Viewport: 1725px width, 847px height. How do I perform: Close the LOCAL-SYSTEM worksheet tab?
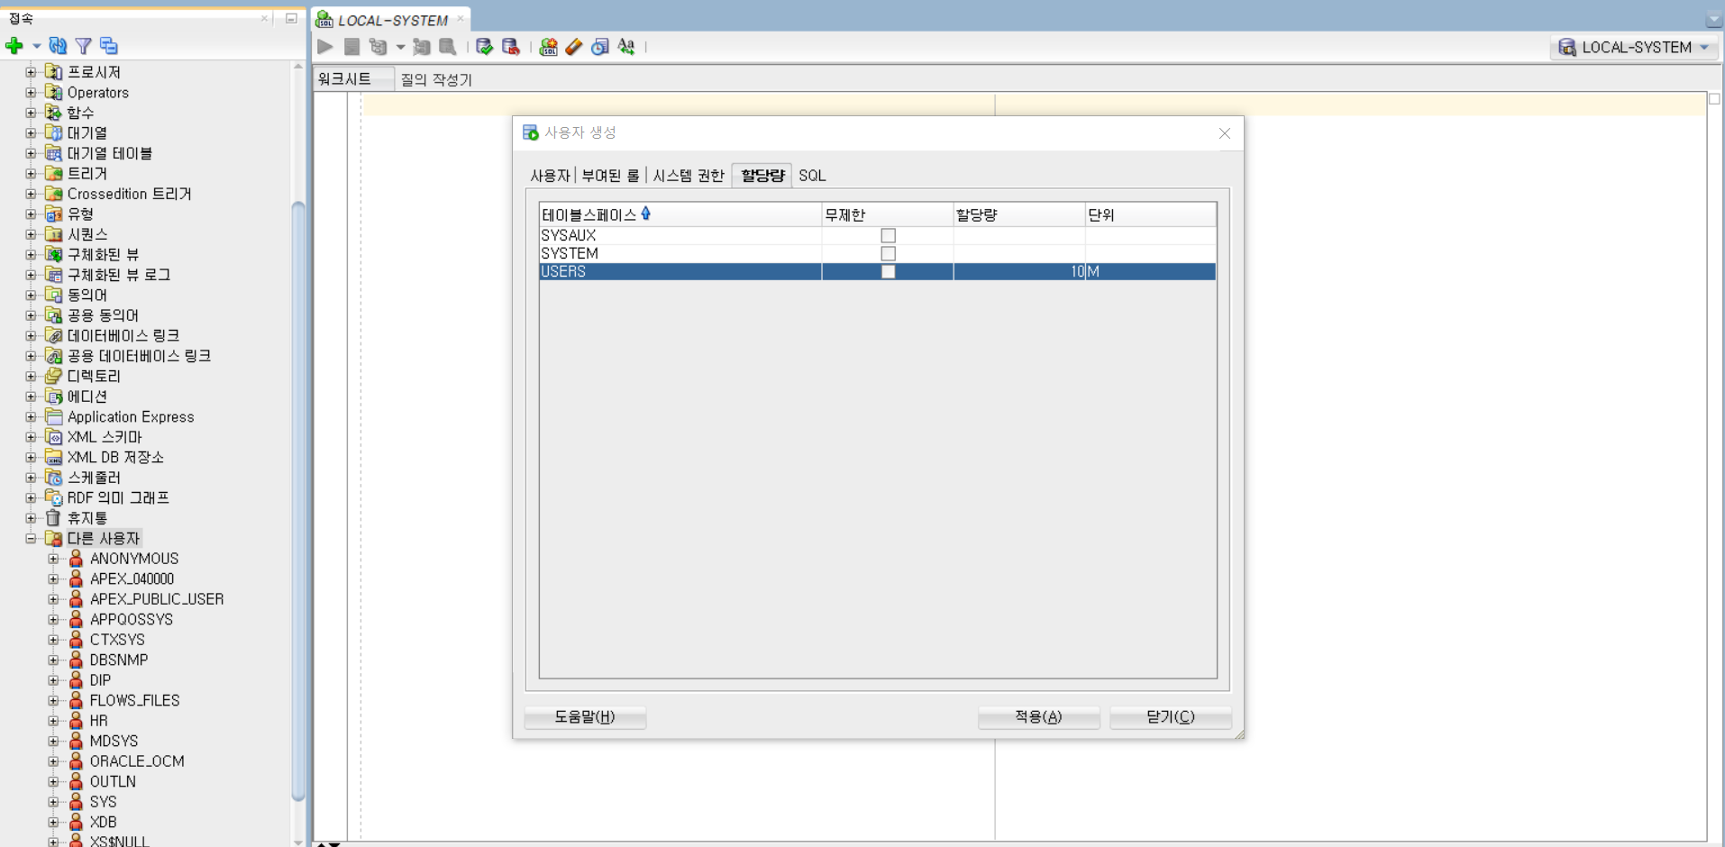(x=461, y=18)
